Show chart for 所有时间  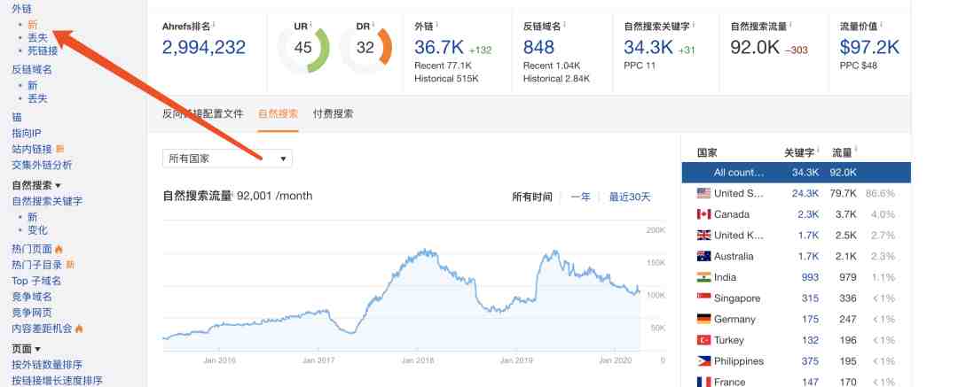(x=532, y=197)
